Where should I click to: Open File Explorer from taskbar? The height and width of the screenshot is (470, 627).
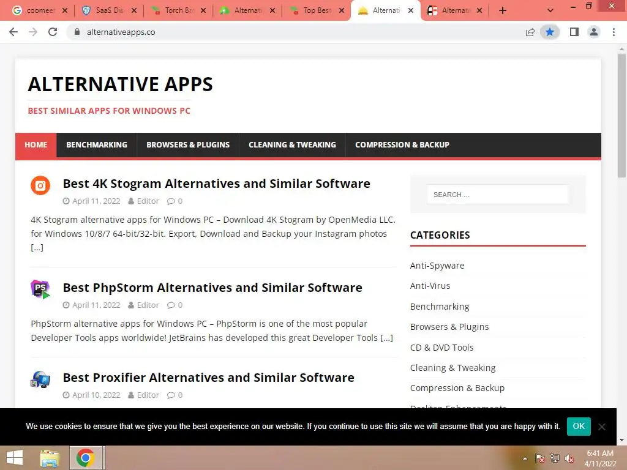tap(50, 458)
